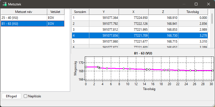Select section 25 - 40 (VU)

24,18
